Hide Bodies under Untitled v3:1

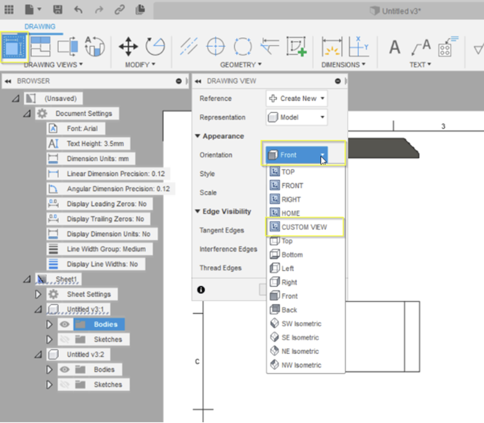[64, 324]
